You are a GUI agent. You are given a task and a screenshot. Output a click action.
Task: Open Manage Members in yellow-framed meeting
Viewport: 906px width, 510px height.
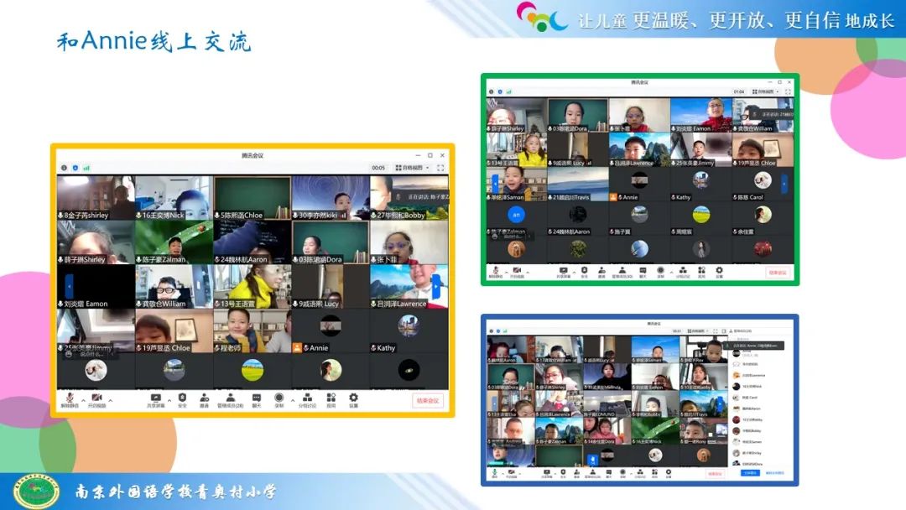click(230, 399)
